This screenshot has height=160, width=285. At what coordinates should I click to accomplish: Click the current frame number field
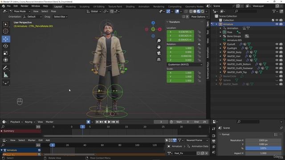click(x=161, y=122)
